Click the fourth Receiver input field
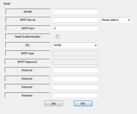Viewport: 137px width, 114px height. tap(75, 95)
